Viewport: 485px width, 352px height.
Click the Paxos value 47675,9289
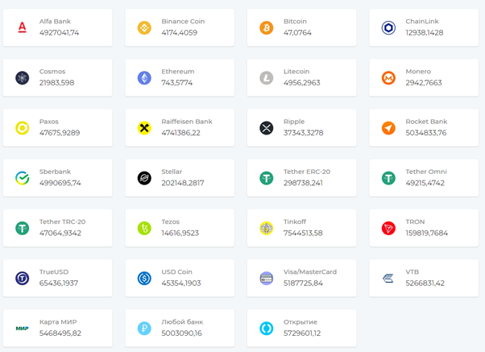click(x=60, y=133)
